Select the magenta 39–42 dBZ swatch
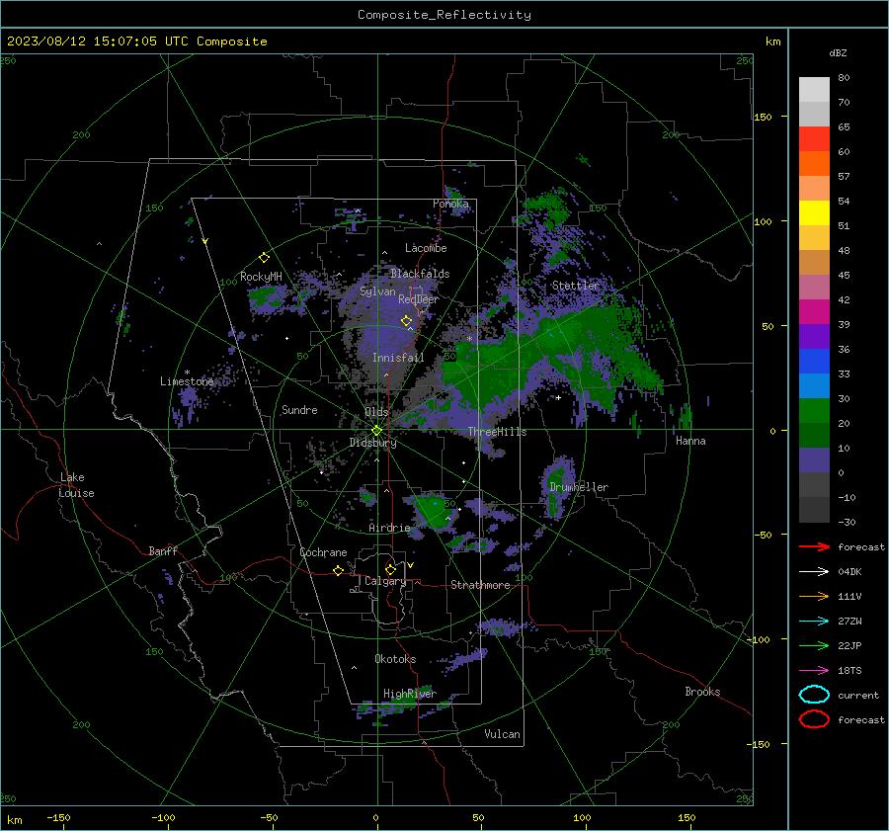889x831 pixels. [814, 312]
